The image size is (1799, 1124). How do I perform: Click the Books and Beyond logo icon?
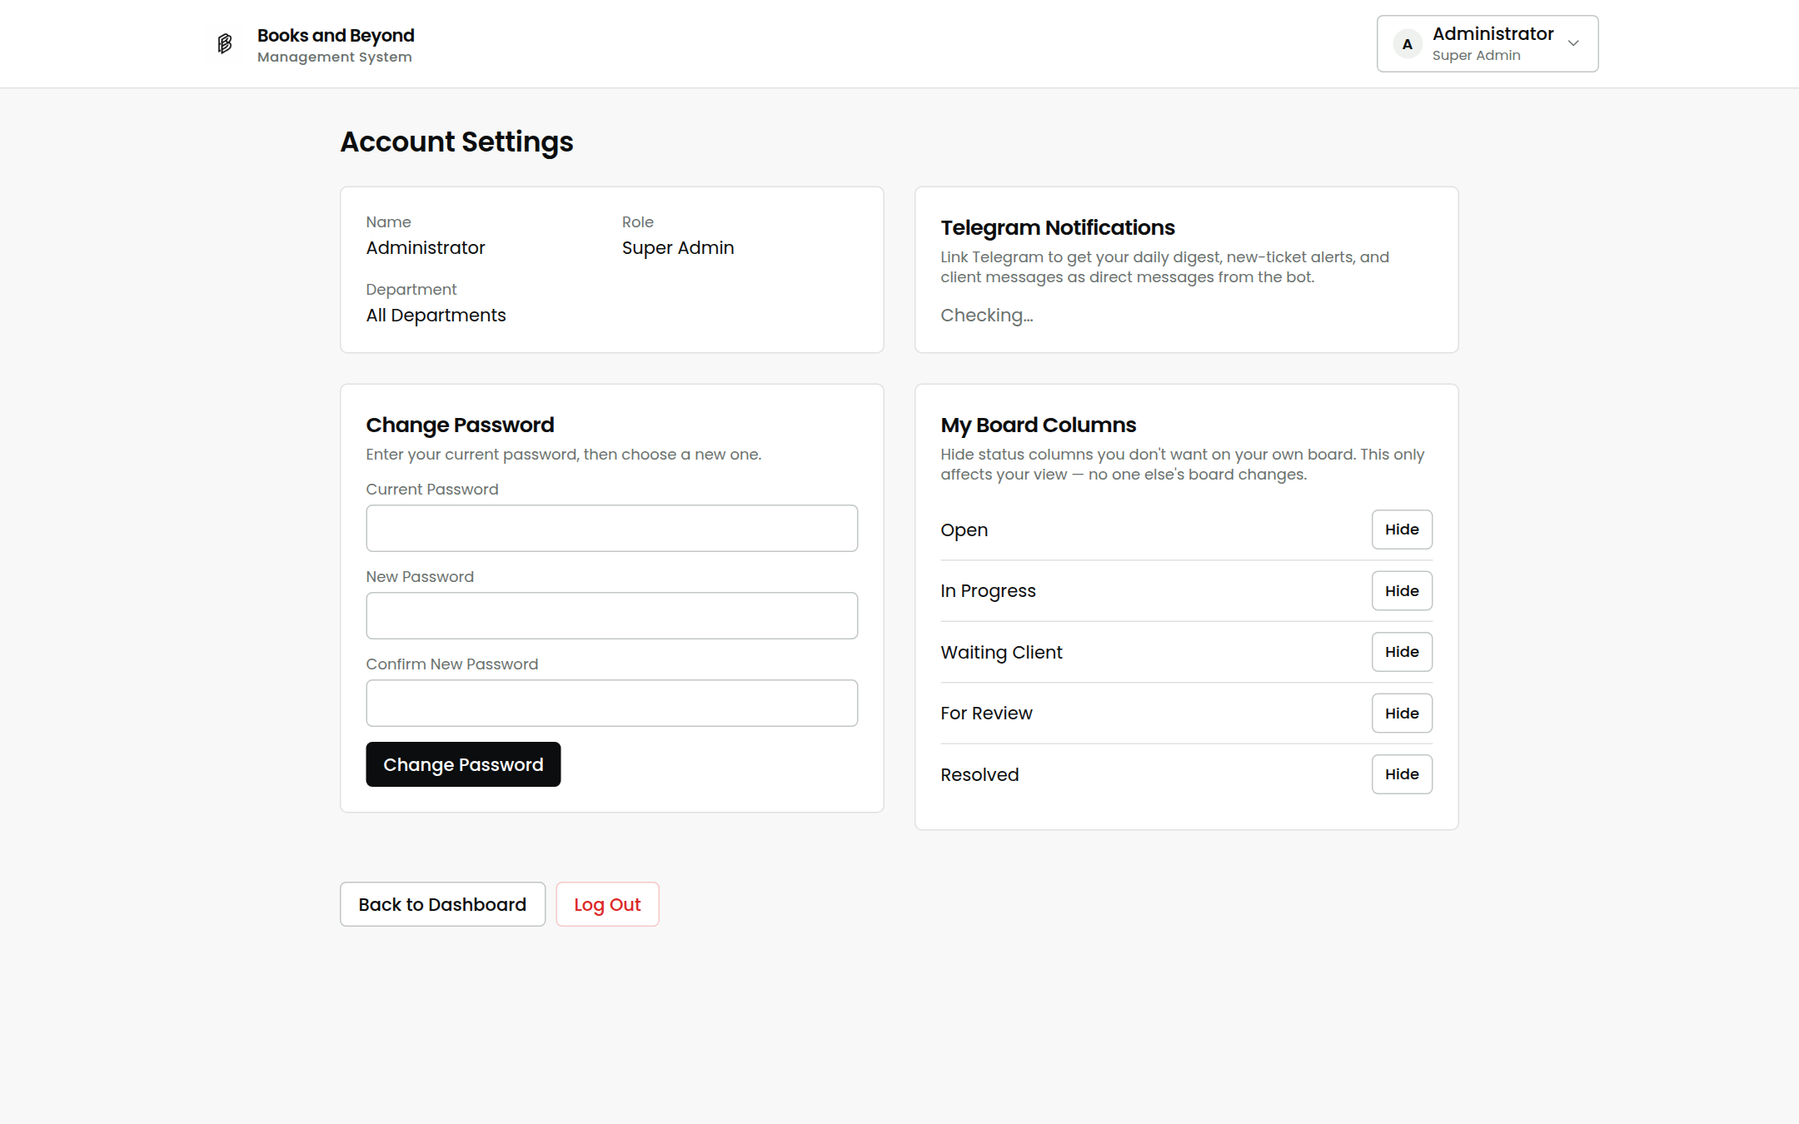[x=224, y=43]
